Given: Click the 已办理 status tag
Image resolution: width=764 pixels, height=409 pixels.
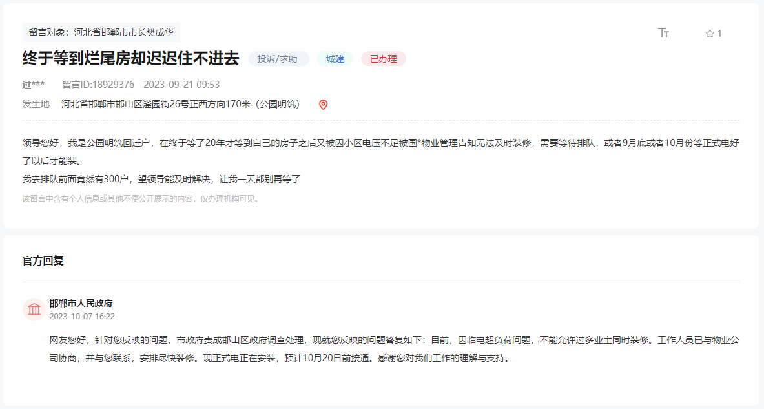Looking at the screenshot, I should 384,59.
